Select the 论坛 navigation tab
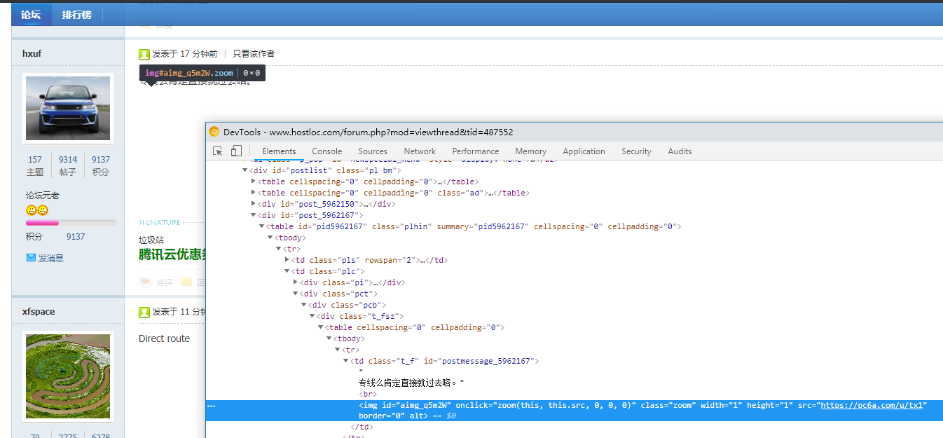Screen dimensions: 943x438 click(31, 14)
